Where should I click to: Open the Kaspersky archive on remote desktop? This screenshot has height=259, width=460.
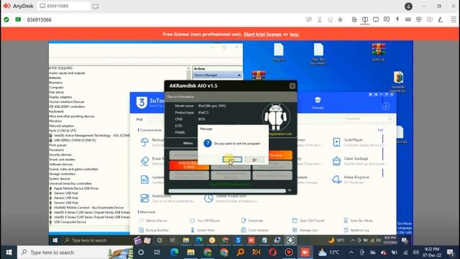coord(398,81)
